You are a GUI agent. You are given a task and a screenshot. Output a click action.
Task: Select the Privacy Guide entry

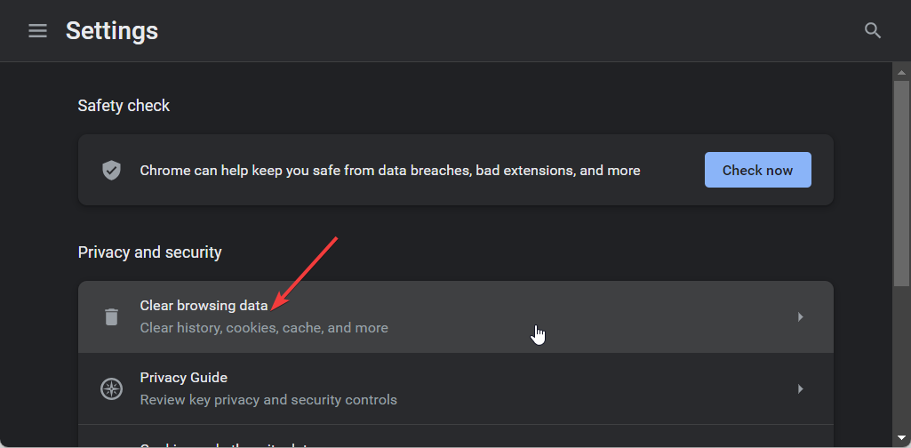tap(184, 378)
